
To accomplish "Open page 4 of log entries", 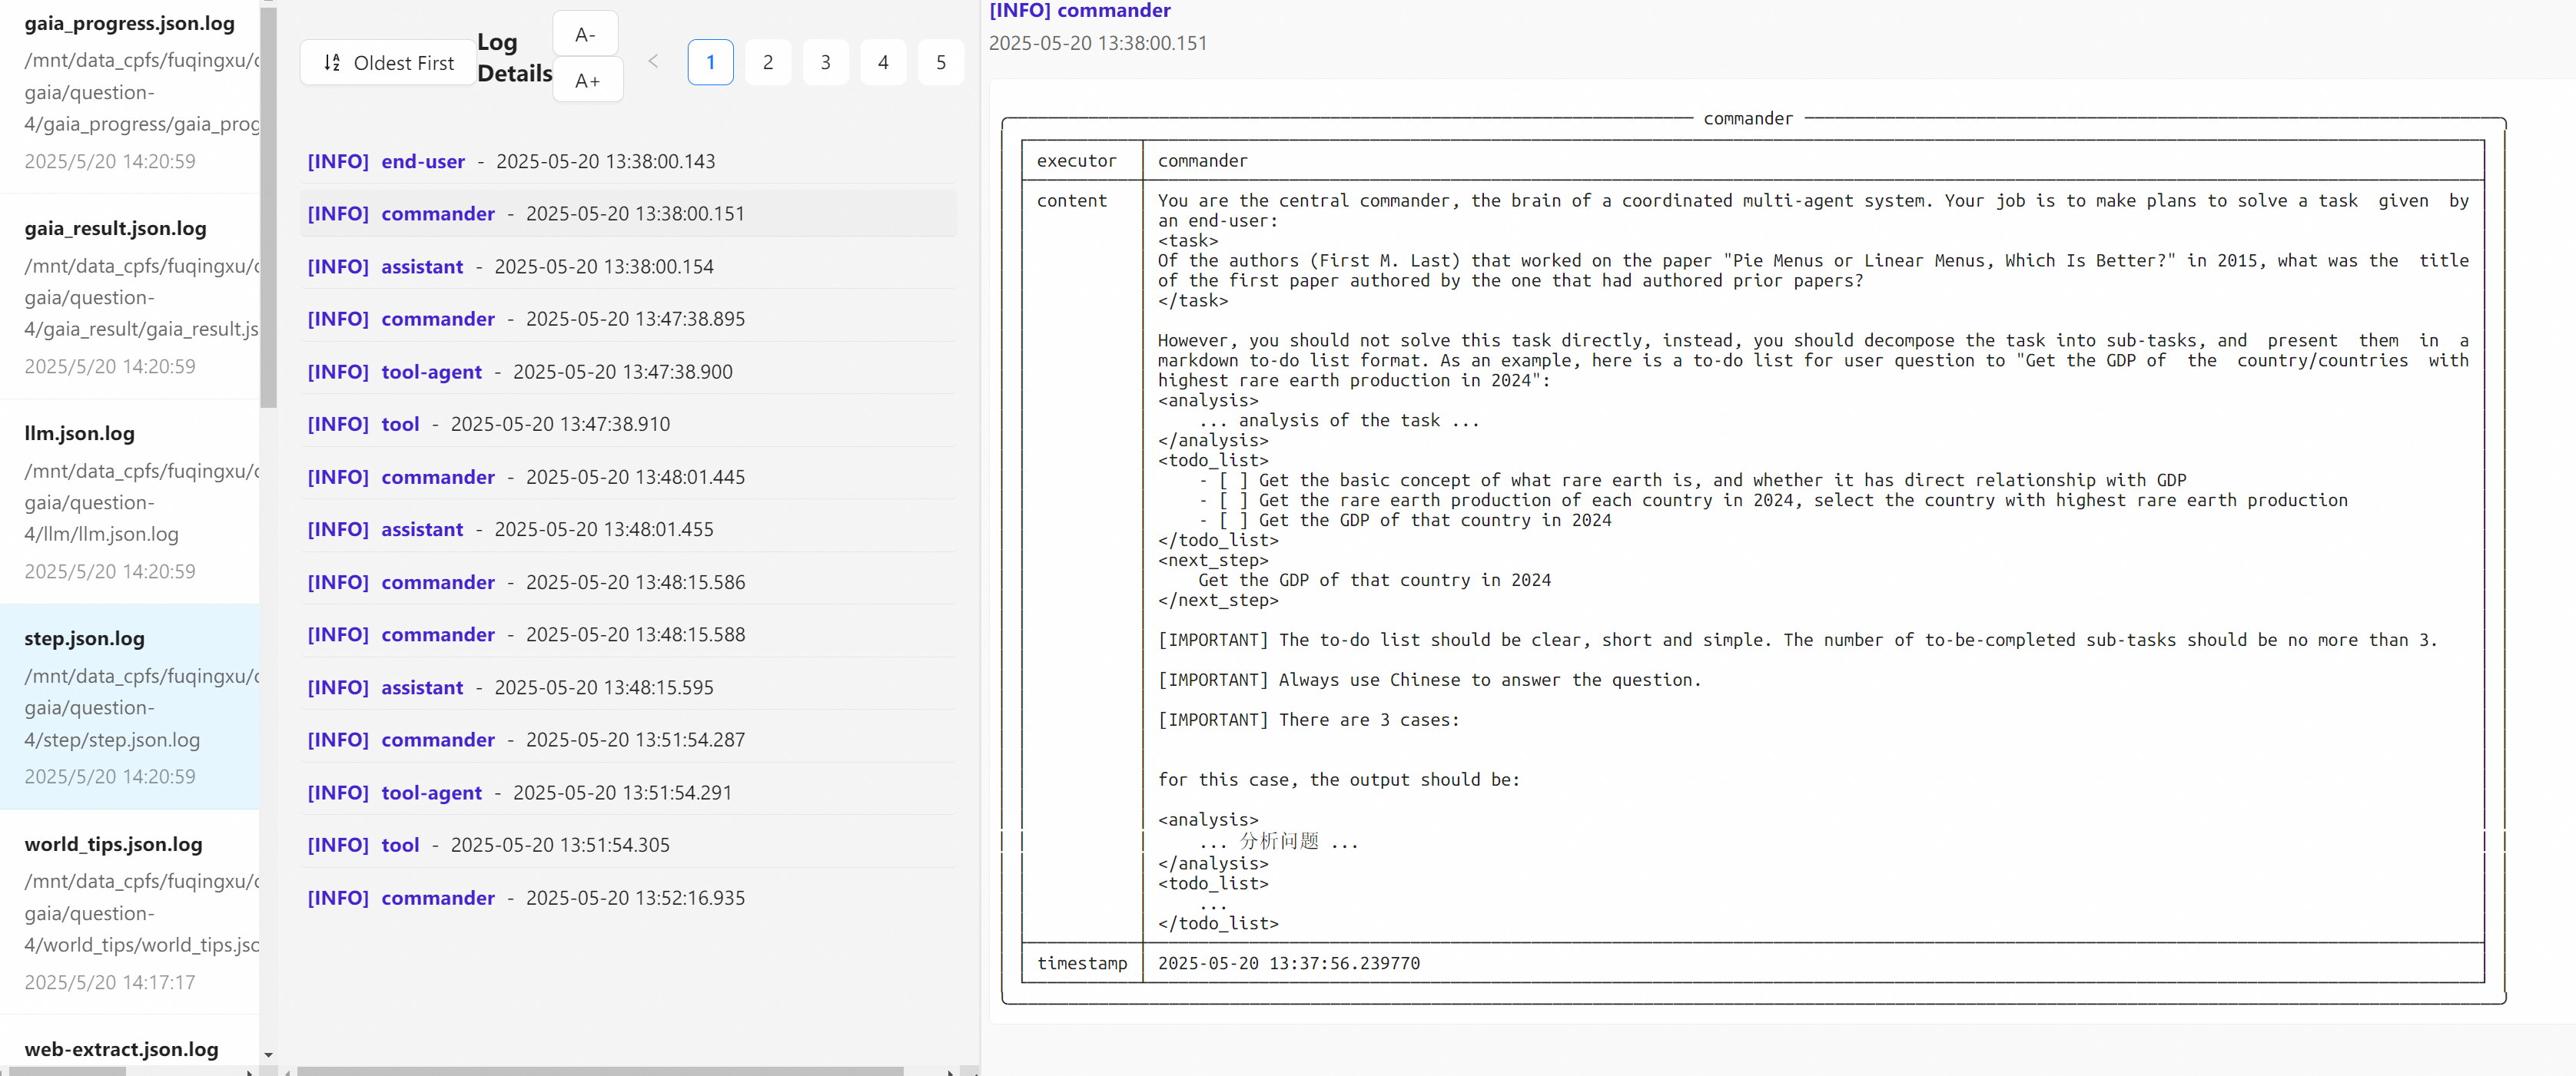I will click(x=883, y=63).
